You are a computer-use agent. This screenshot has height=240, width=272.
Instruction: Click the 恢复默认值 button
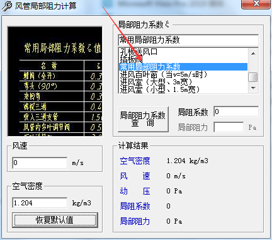coord(55,220)
